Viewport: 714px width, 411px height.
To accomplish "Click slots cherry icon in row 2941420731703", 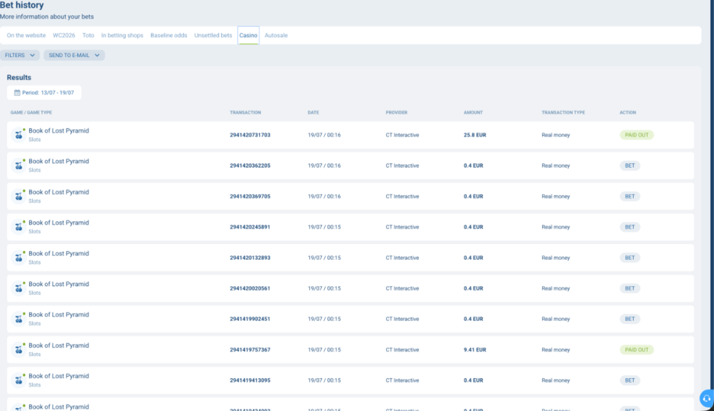I will [19, 135].
